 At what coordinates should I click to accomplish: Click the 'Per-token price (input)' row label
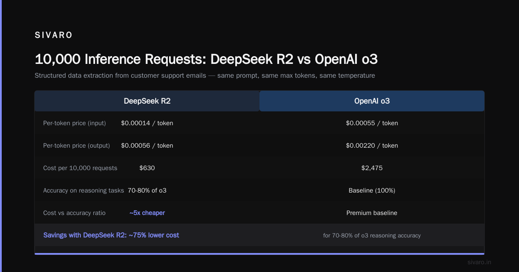[74, 123]
